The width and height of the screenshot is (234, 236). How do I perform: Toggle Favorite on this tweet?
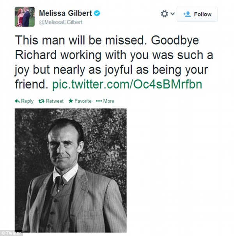tap(83, 101)
